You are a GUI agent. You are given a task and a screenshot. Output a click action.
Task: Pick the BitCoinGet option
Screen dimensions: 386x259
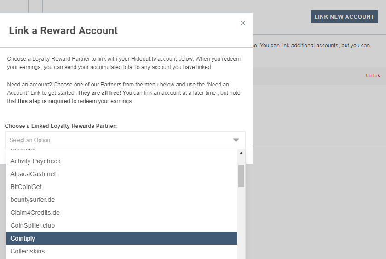point(26,187)
